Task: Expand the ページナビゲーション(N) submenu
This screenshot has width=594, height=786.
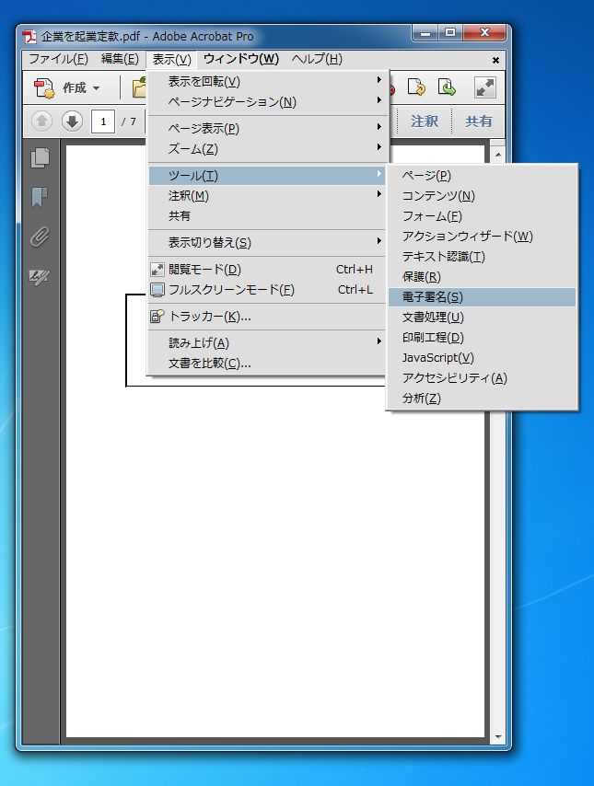Action: click(267, 102)
